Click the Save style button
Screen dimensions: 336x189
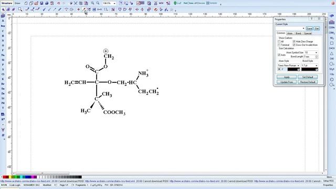tap(309, 28)
